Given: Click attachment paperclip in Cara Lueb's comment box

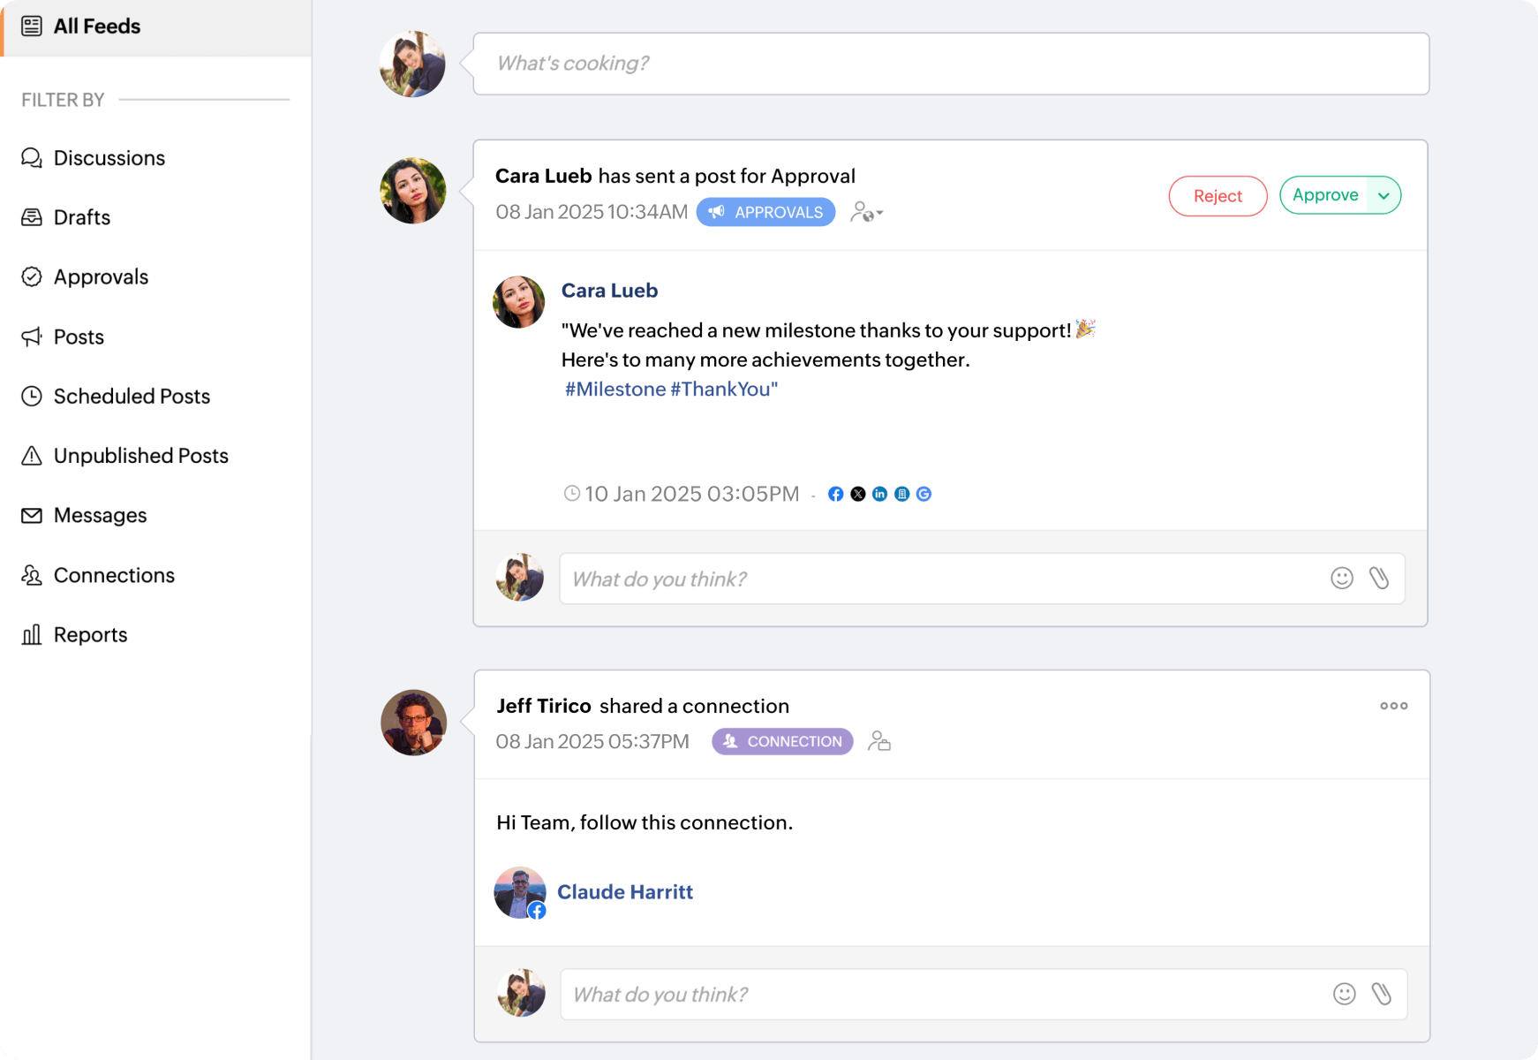Looking at the screenshot, I should click(x=1379, y=579).
